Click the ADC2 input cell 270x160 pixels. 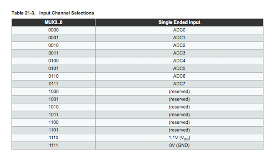179,46
